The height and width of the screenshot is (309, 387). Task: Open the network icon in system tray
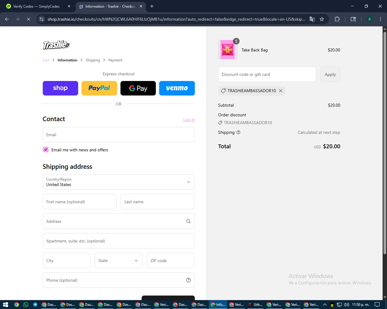click(x=339, y=305)
